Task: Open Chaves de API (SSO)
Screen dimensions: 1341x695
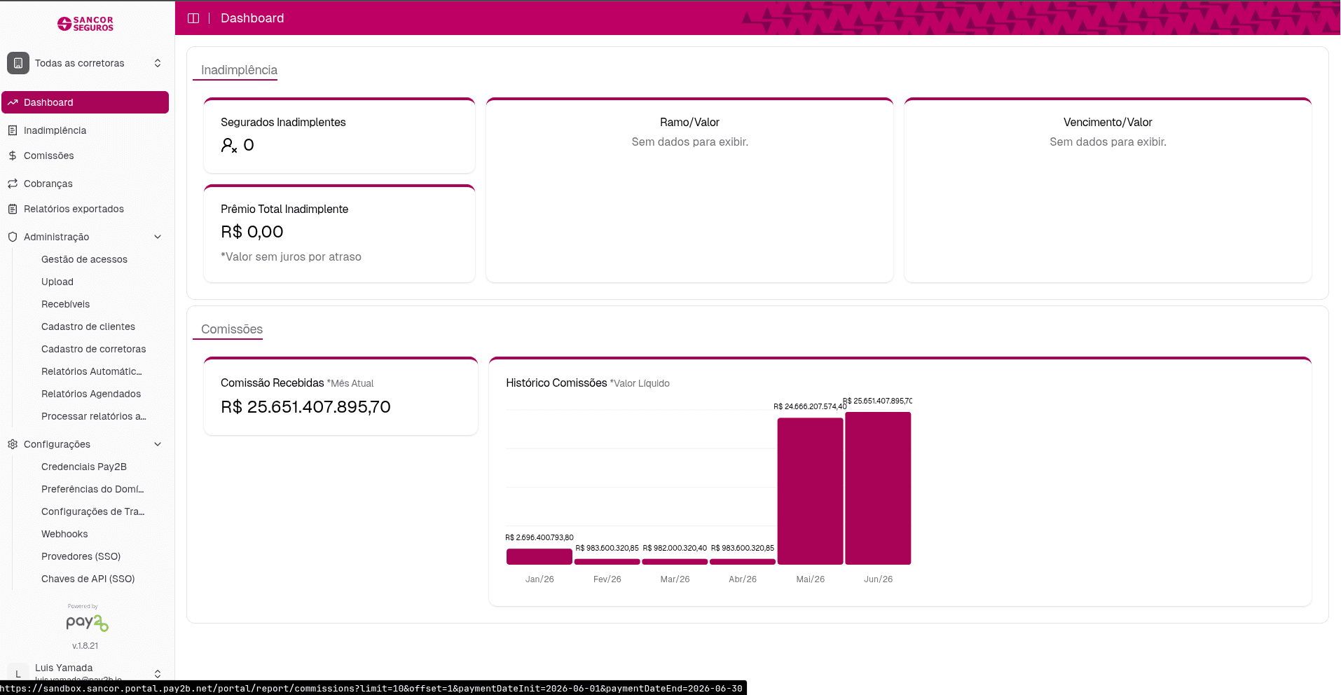Action: point(88,579)
